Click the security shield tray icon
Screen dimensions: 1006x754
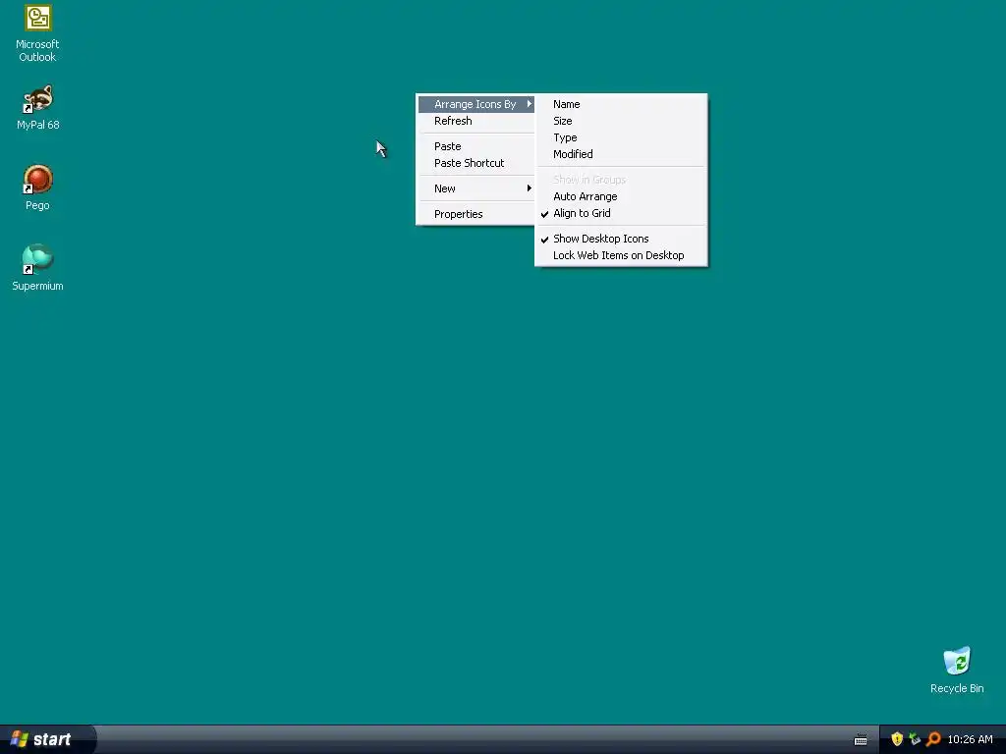tap(897, 739)
